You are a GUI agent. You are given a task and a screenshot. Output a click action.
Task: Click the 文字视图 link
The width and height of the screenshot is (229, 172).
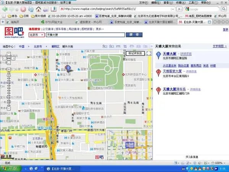point(218,46)
